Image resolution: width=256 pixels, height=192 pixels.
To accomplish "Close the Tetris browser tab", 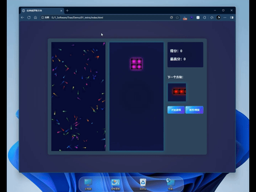I will [x=61, y=11].
